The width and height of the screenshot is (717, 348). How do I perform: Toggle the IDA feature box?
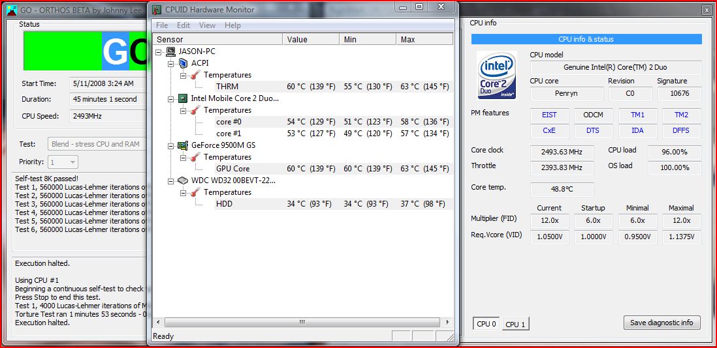pos(637,130)
